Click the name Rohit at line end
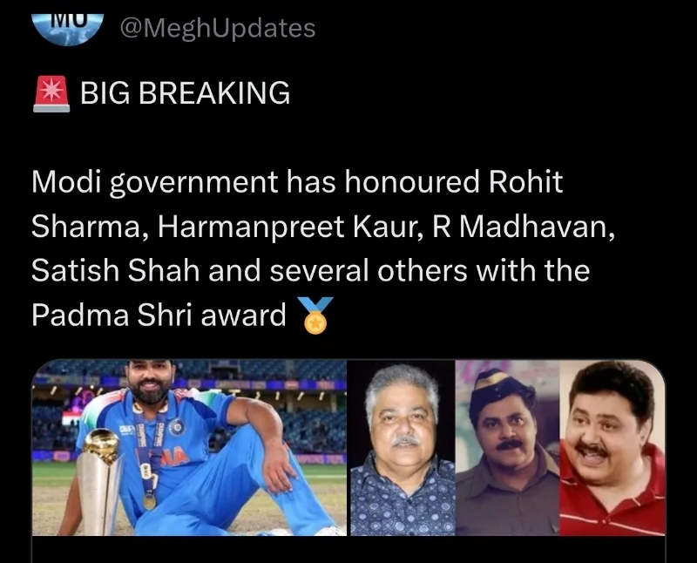 point(526,182)
